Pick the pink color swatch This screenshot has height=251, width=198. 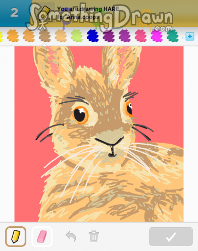pos(140,36)
